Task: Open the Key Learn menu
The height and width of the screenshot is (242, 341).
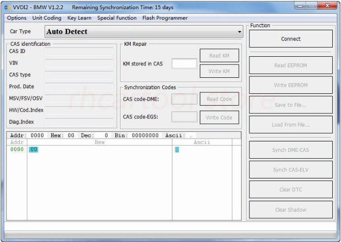Action: (79, 18)
